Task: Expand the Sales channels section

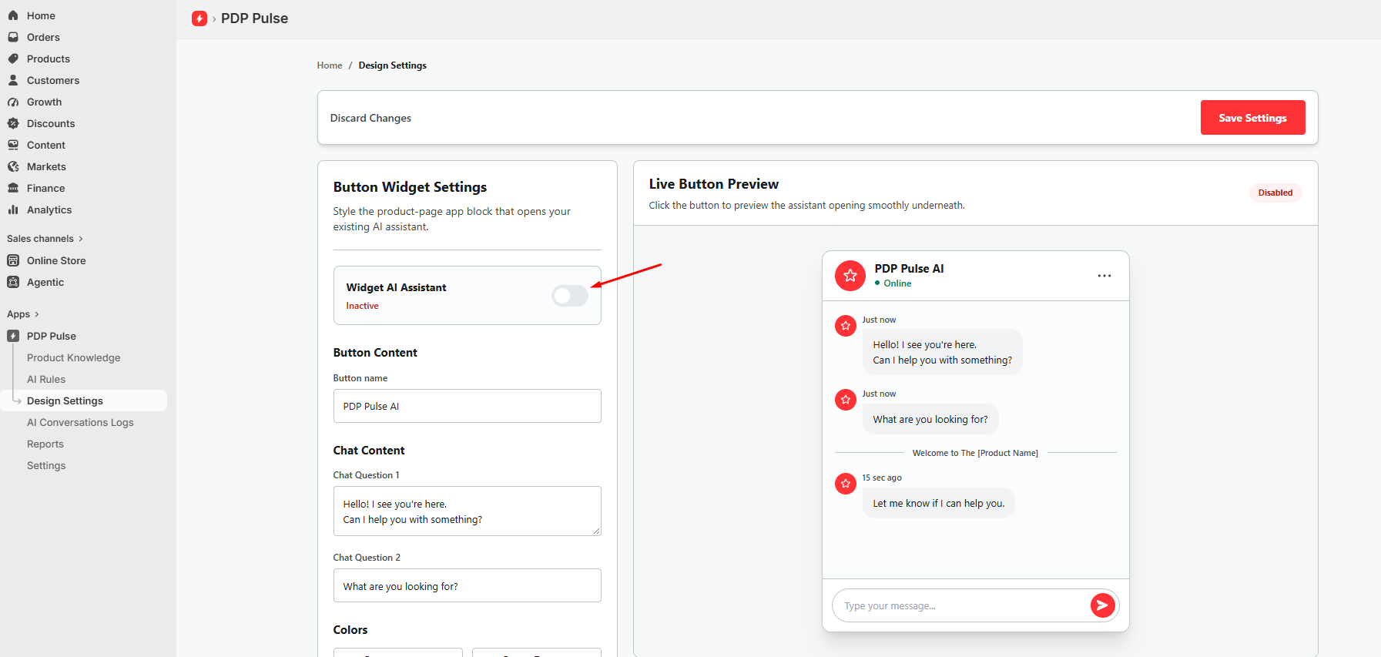Action: [45, 239]
